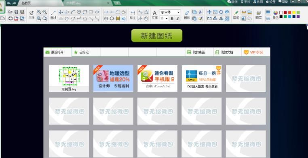Toggle italic I text formatting
Viewport: 308px width, 158px height.
pos(178,19)
